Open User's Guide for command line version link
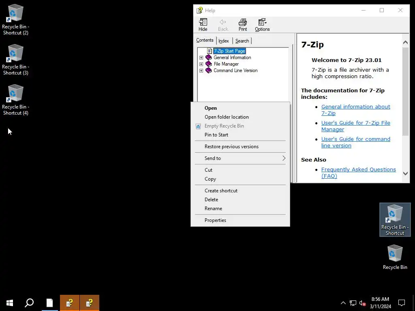The image size is (415, 311). click(355, 142)
